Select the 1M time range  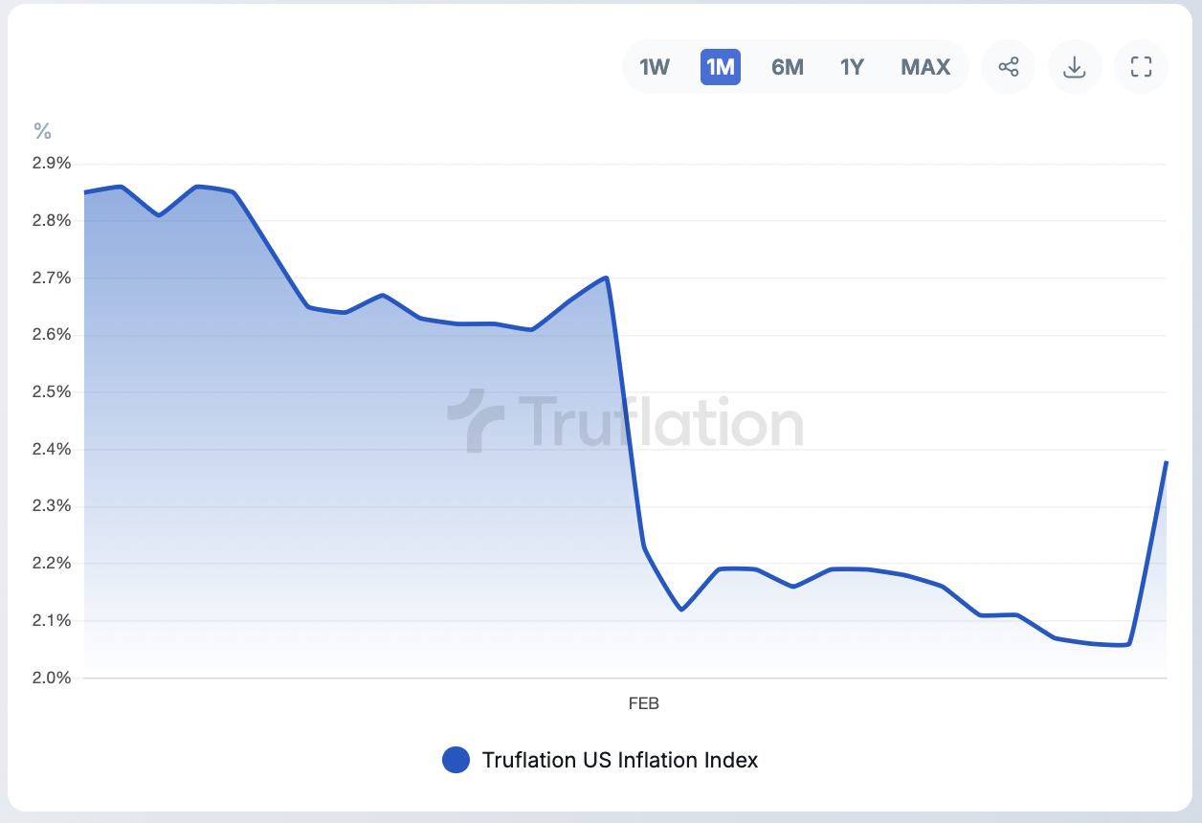[720, 67]
